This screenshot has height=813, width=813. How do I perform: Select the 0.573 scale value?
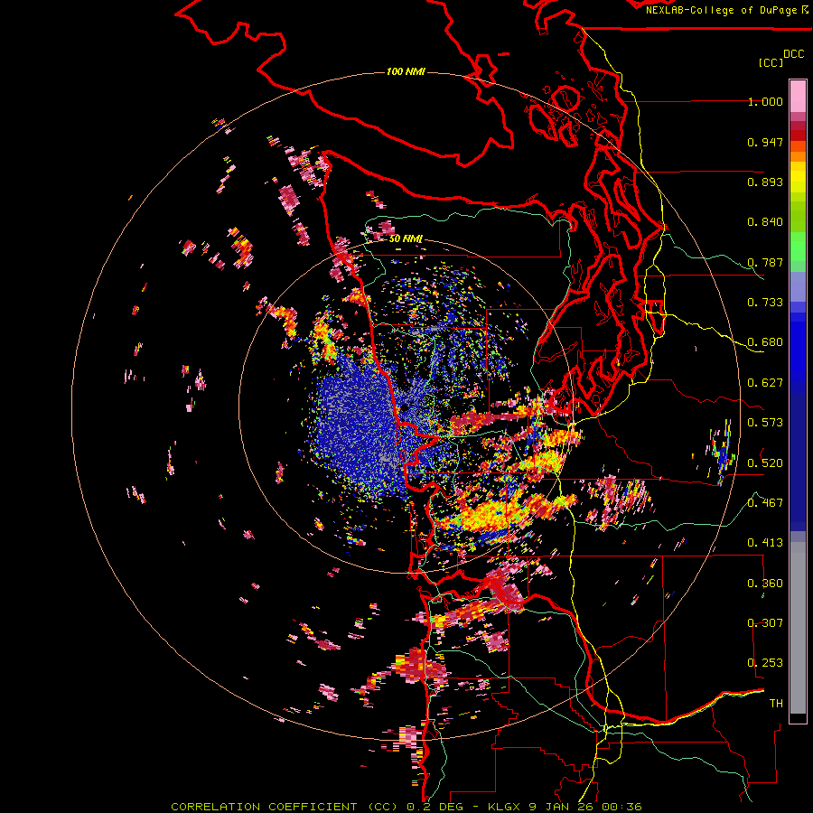click(765, 423)
